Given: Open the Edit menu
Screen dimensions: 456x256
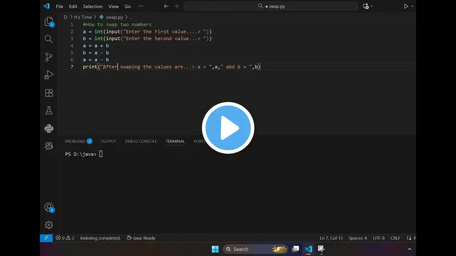Looking at the screenshot, I should click(x=73, y=6).
